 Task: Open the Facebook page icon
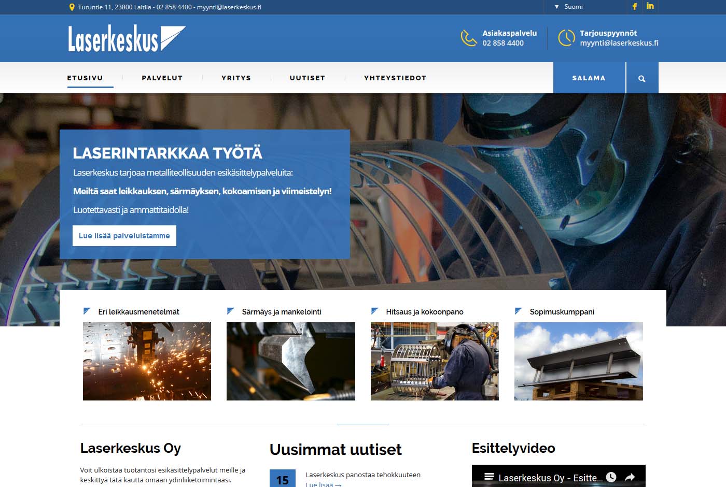[x=634, y=7]
